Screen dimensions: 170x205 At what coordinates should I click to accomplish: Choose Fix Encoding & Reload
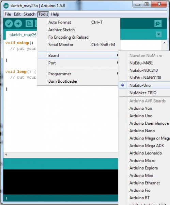pos(78,37)
